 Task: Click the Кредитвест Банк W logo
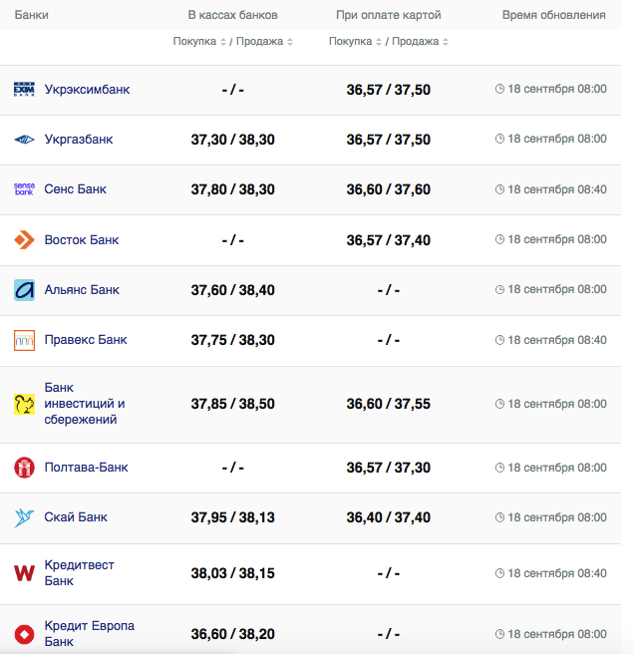(24, 573)
